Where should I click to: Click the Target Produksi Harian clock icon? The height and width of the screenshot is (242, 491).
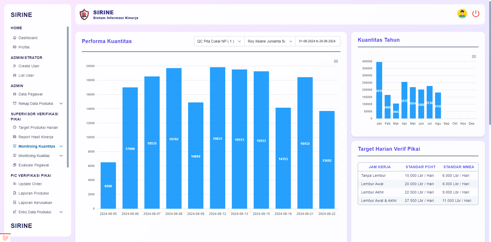click(x=15, y=127)
